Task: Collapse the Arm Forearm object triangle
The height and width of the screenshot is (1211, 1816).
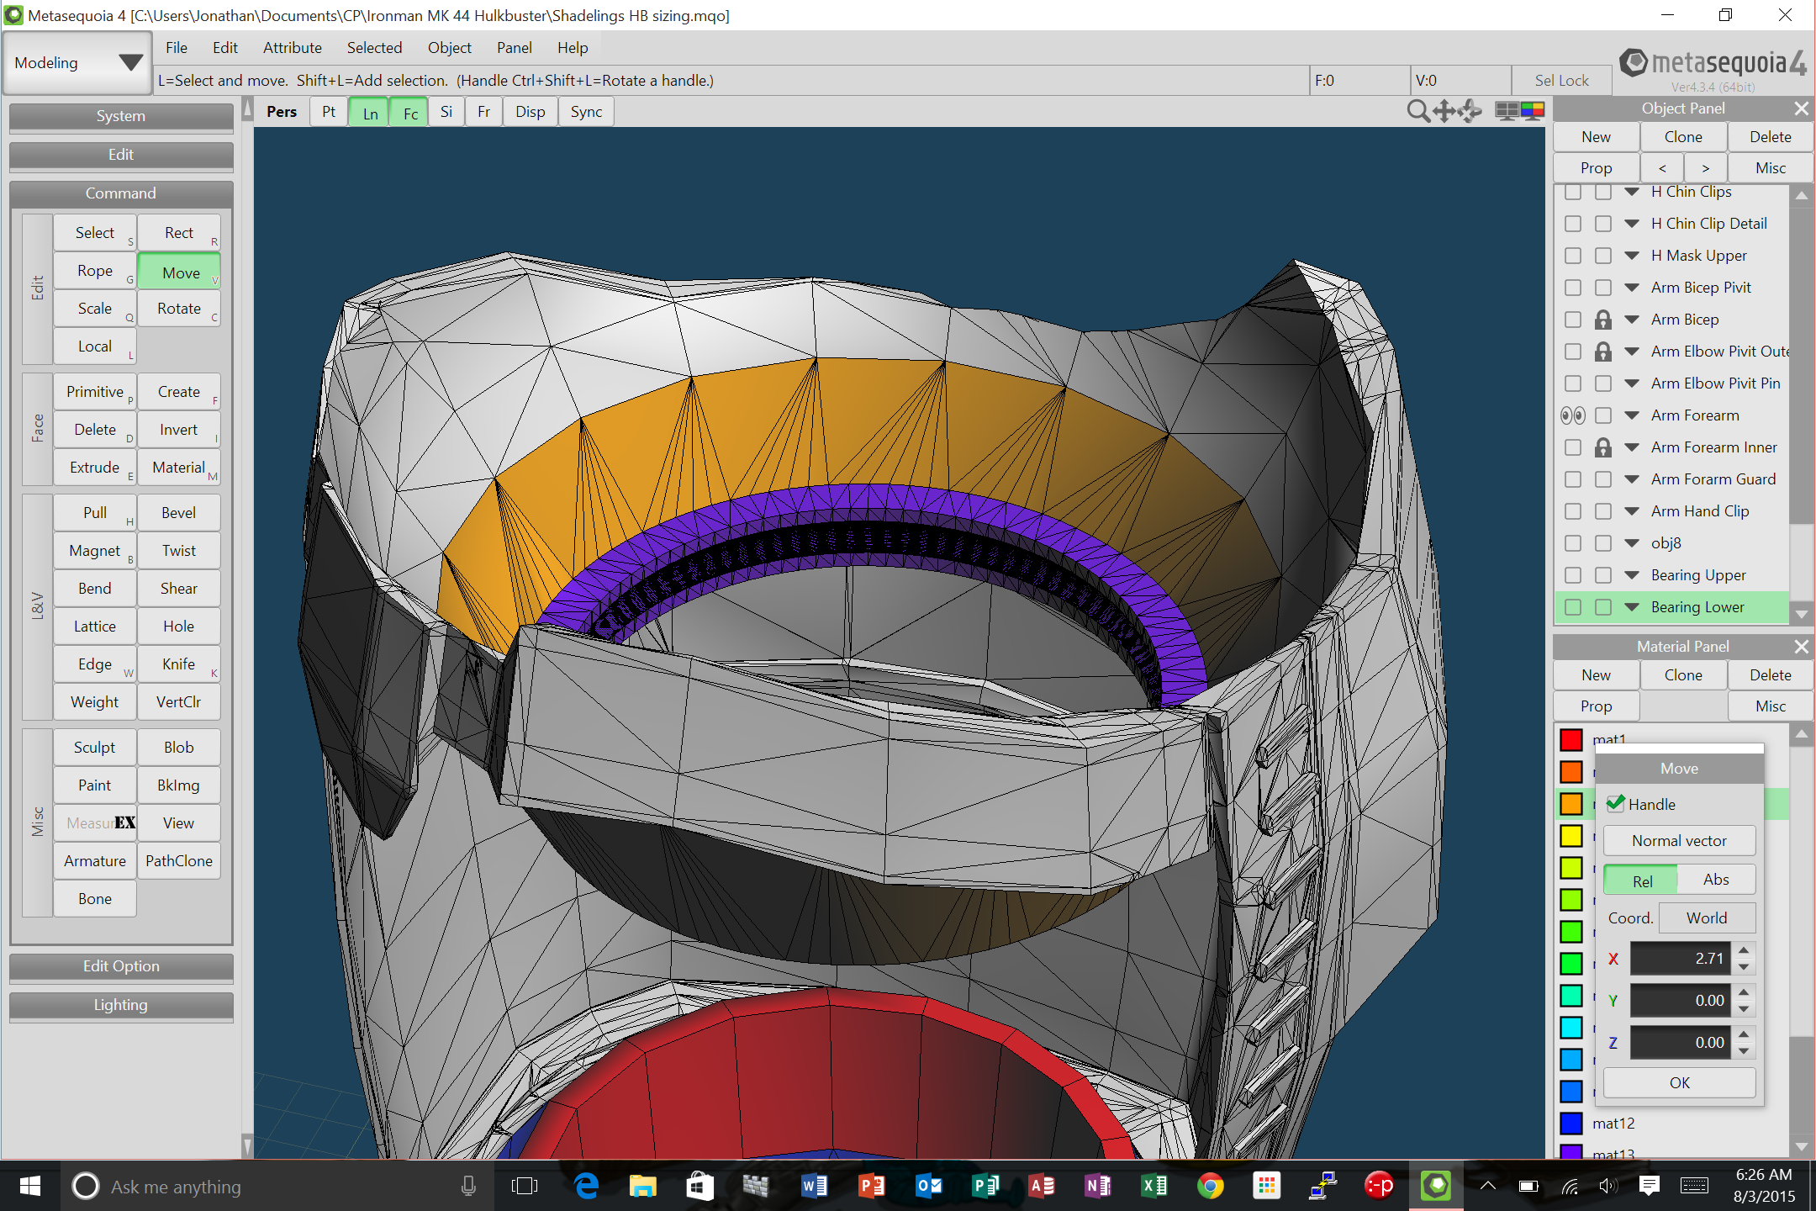Action: [1632, 415]
